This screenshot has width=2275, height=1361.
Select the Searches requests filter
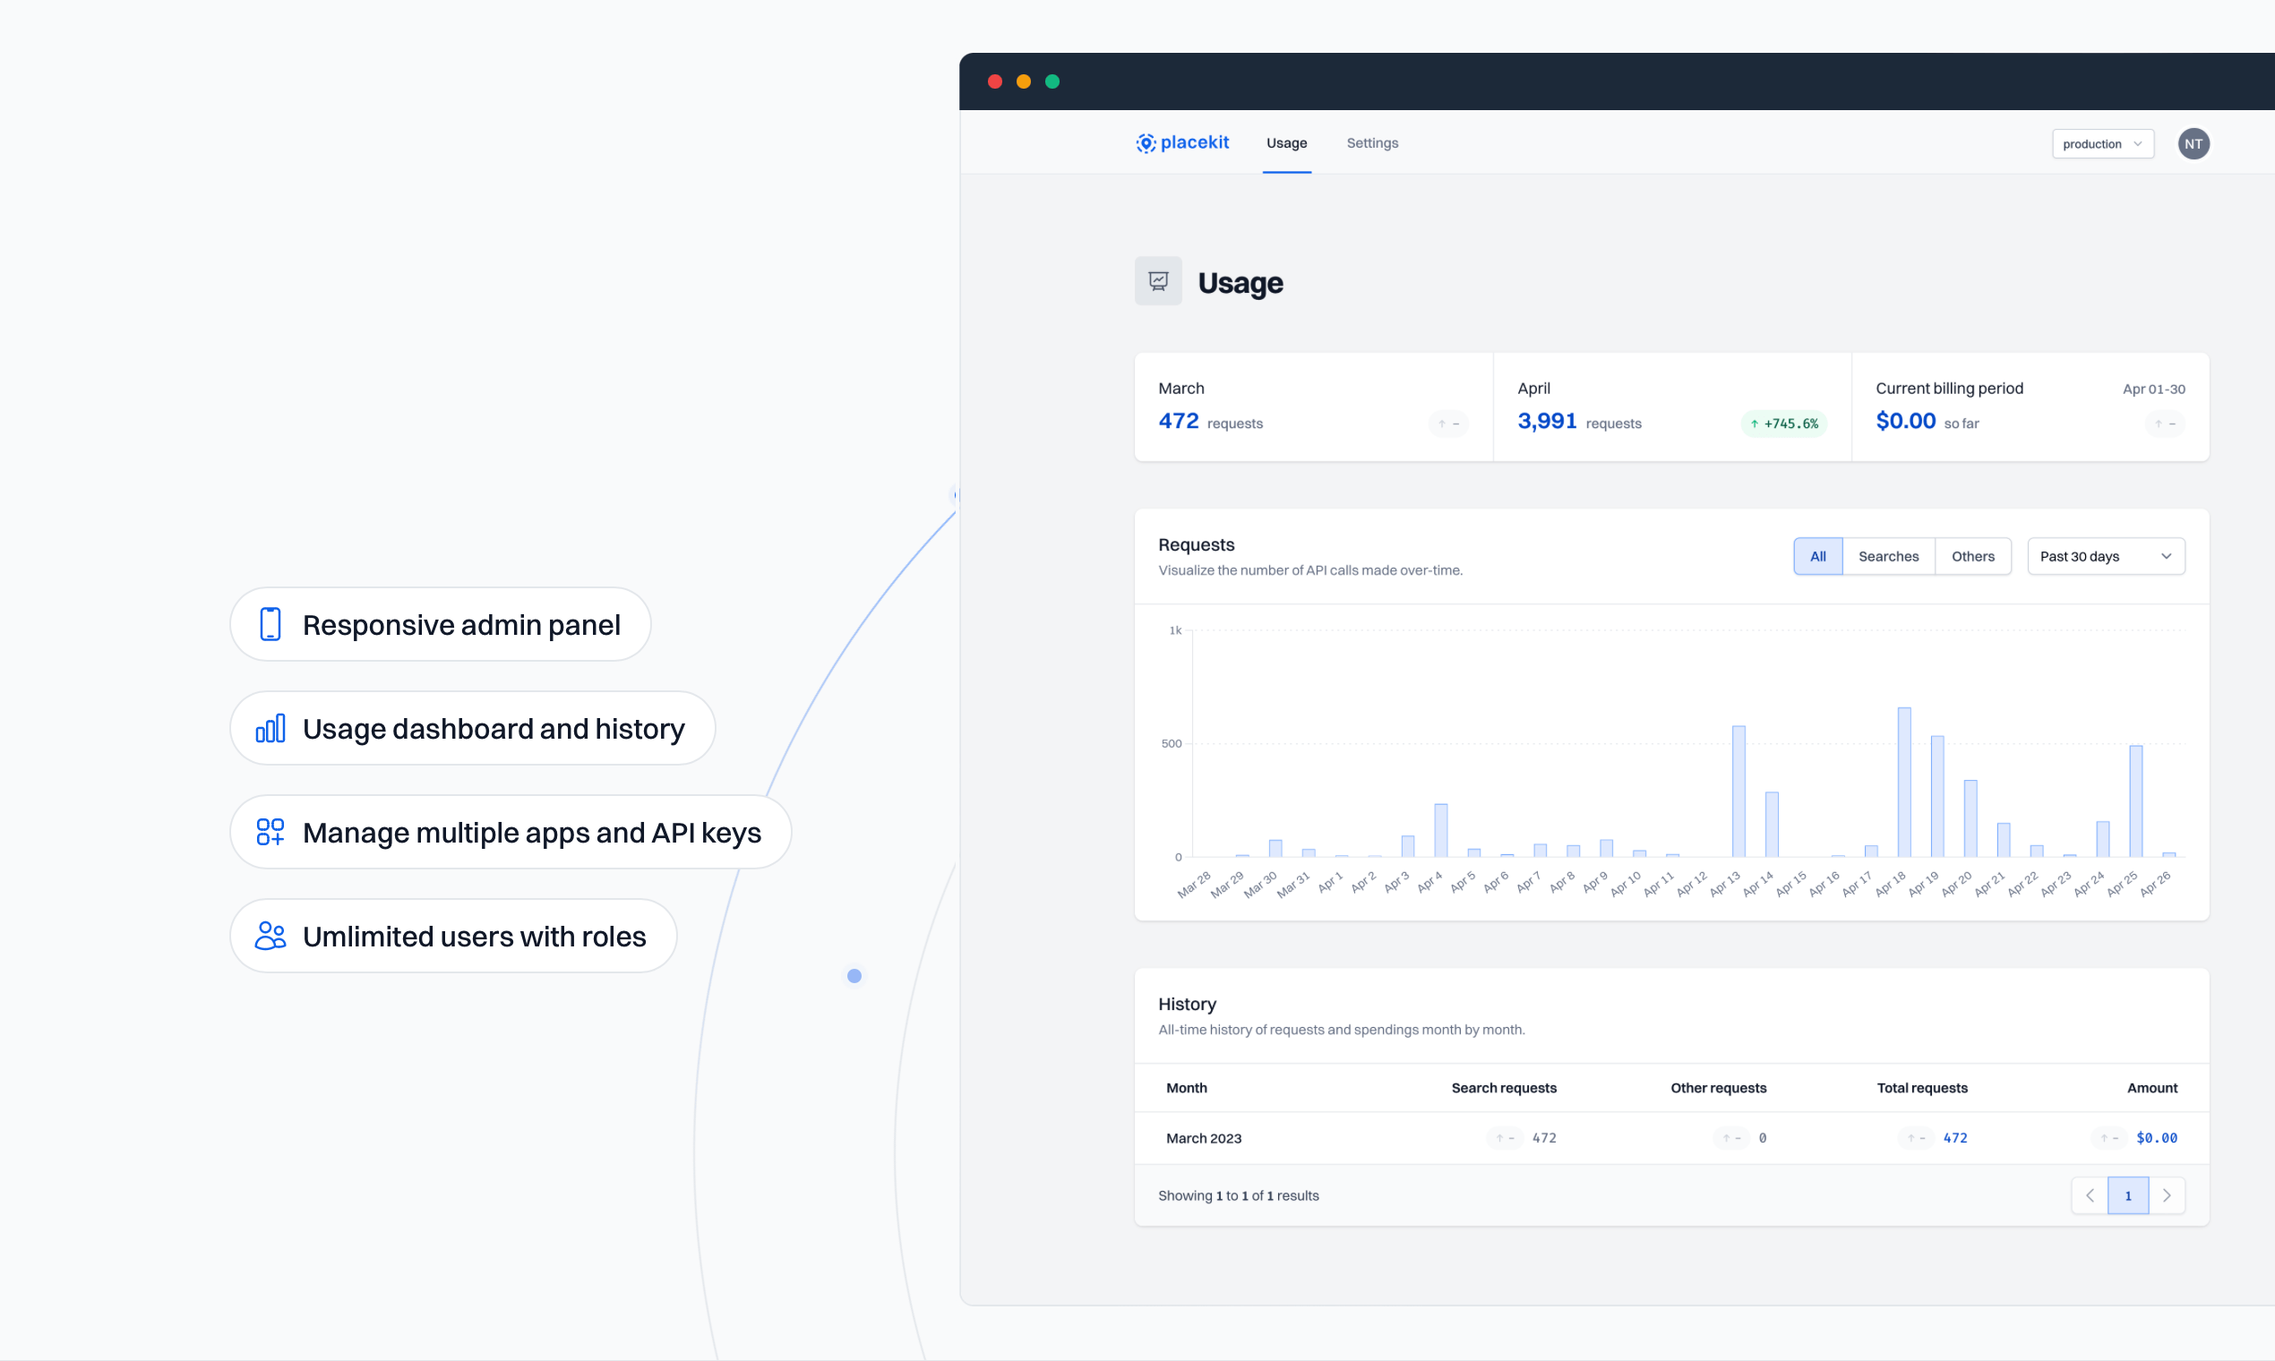1888,557
